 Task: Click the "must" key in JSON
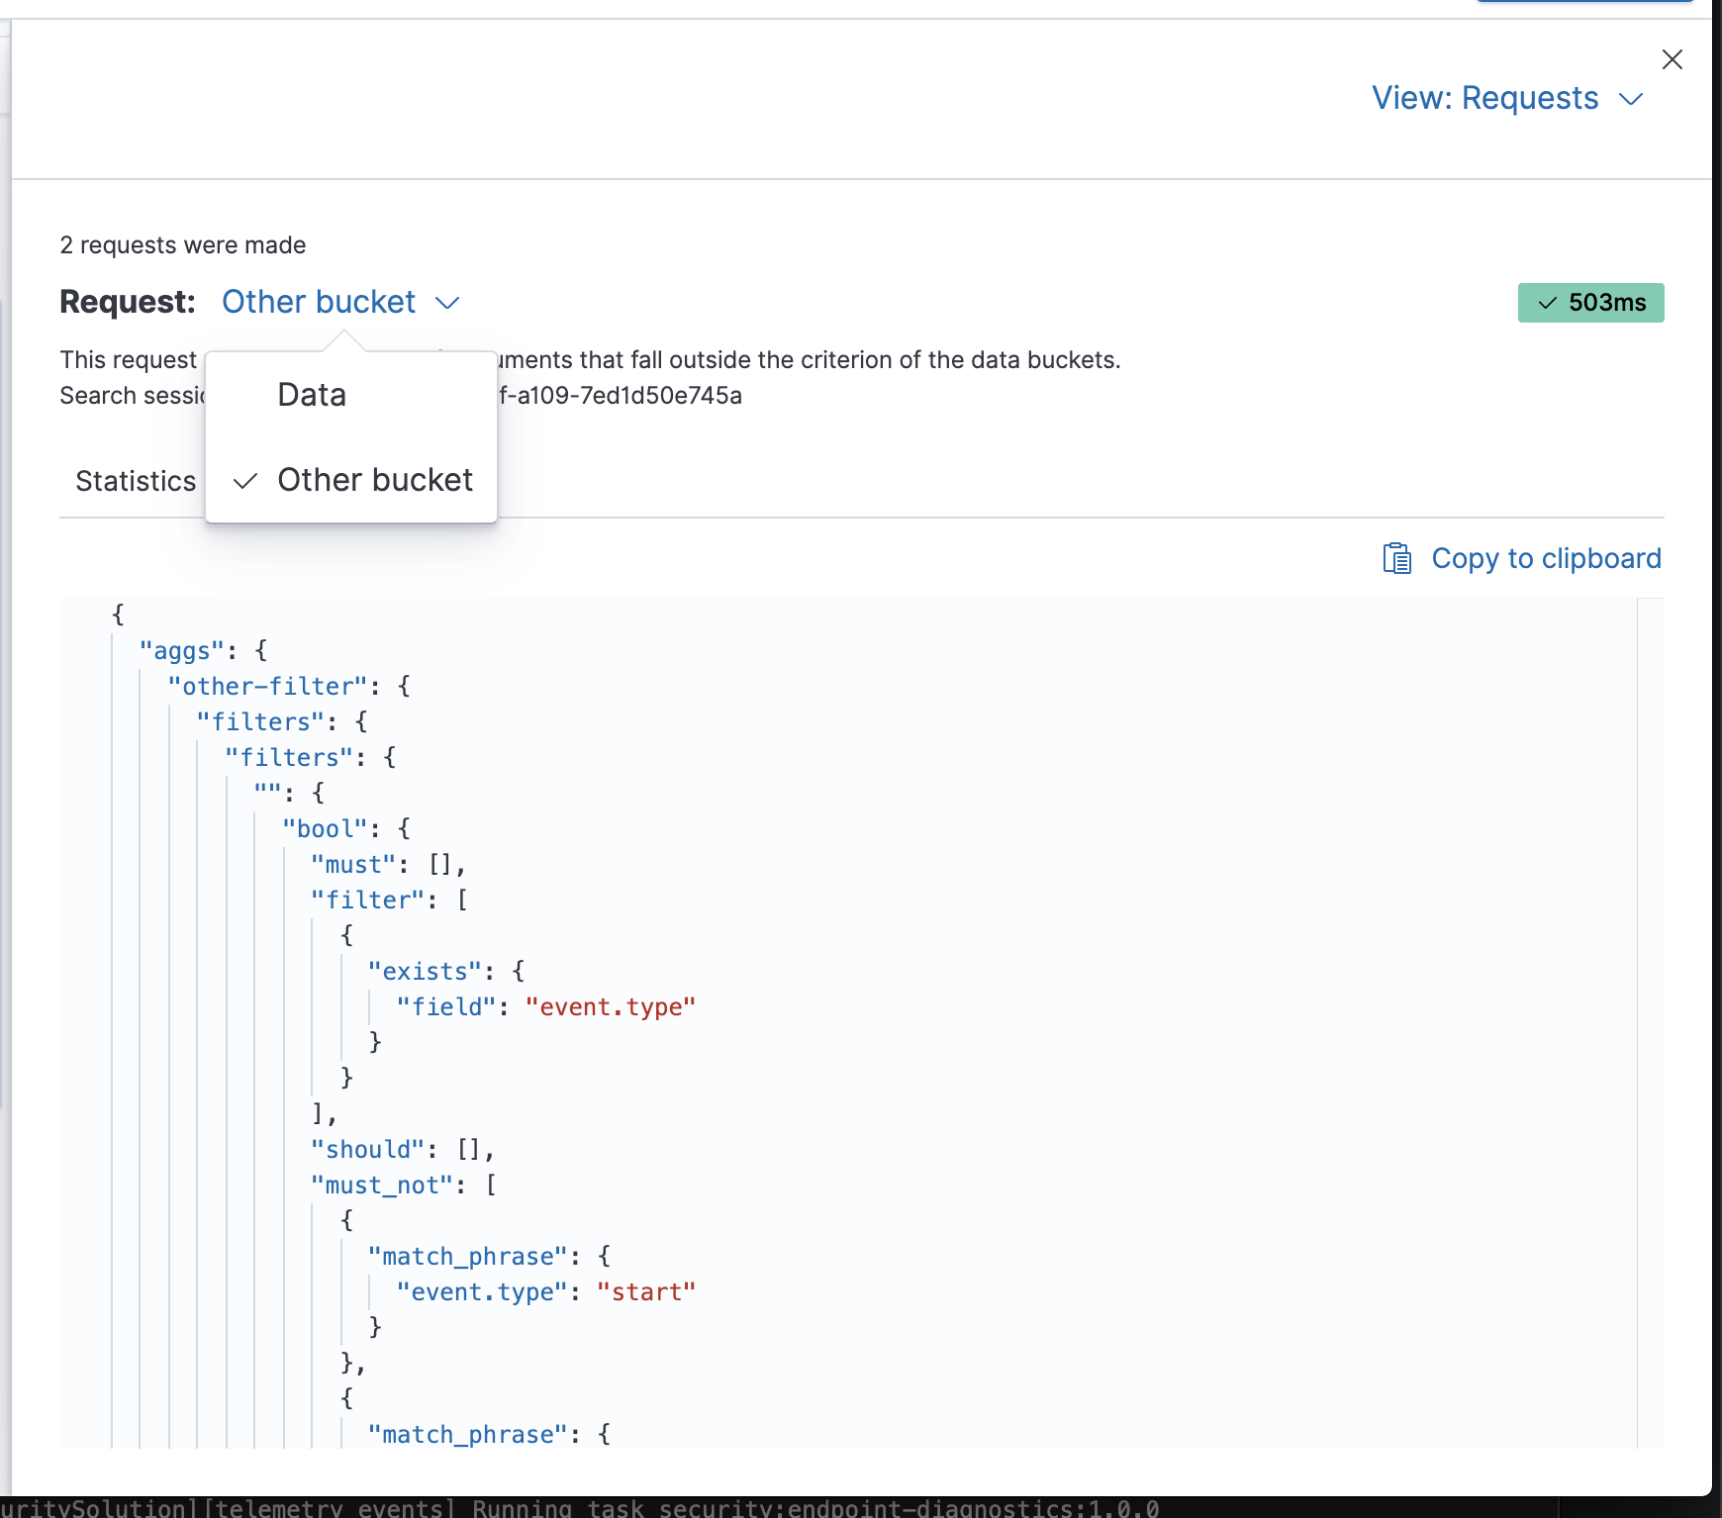tap(353, 865)
